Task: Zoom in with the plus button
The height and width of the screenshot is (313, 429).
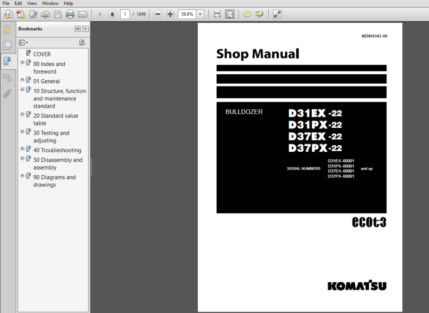Action: [170, 14]
